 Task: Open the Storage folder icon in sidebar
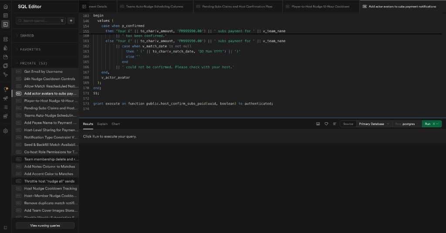(x=5, y=57)
